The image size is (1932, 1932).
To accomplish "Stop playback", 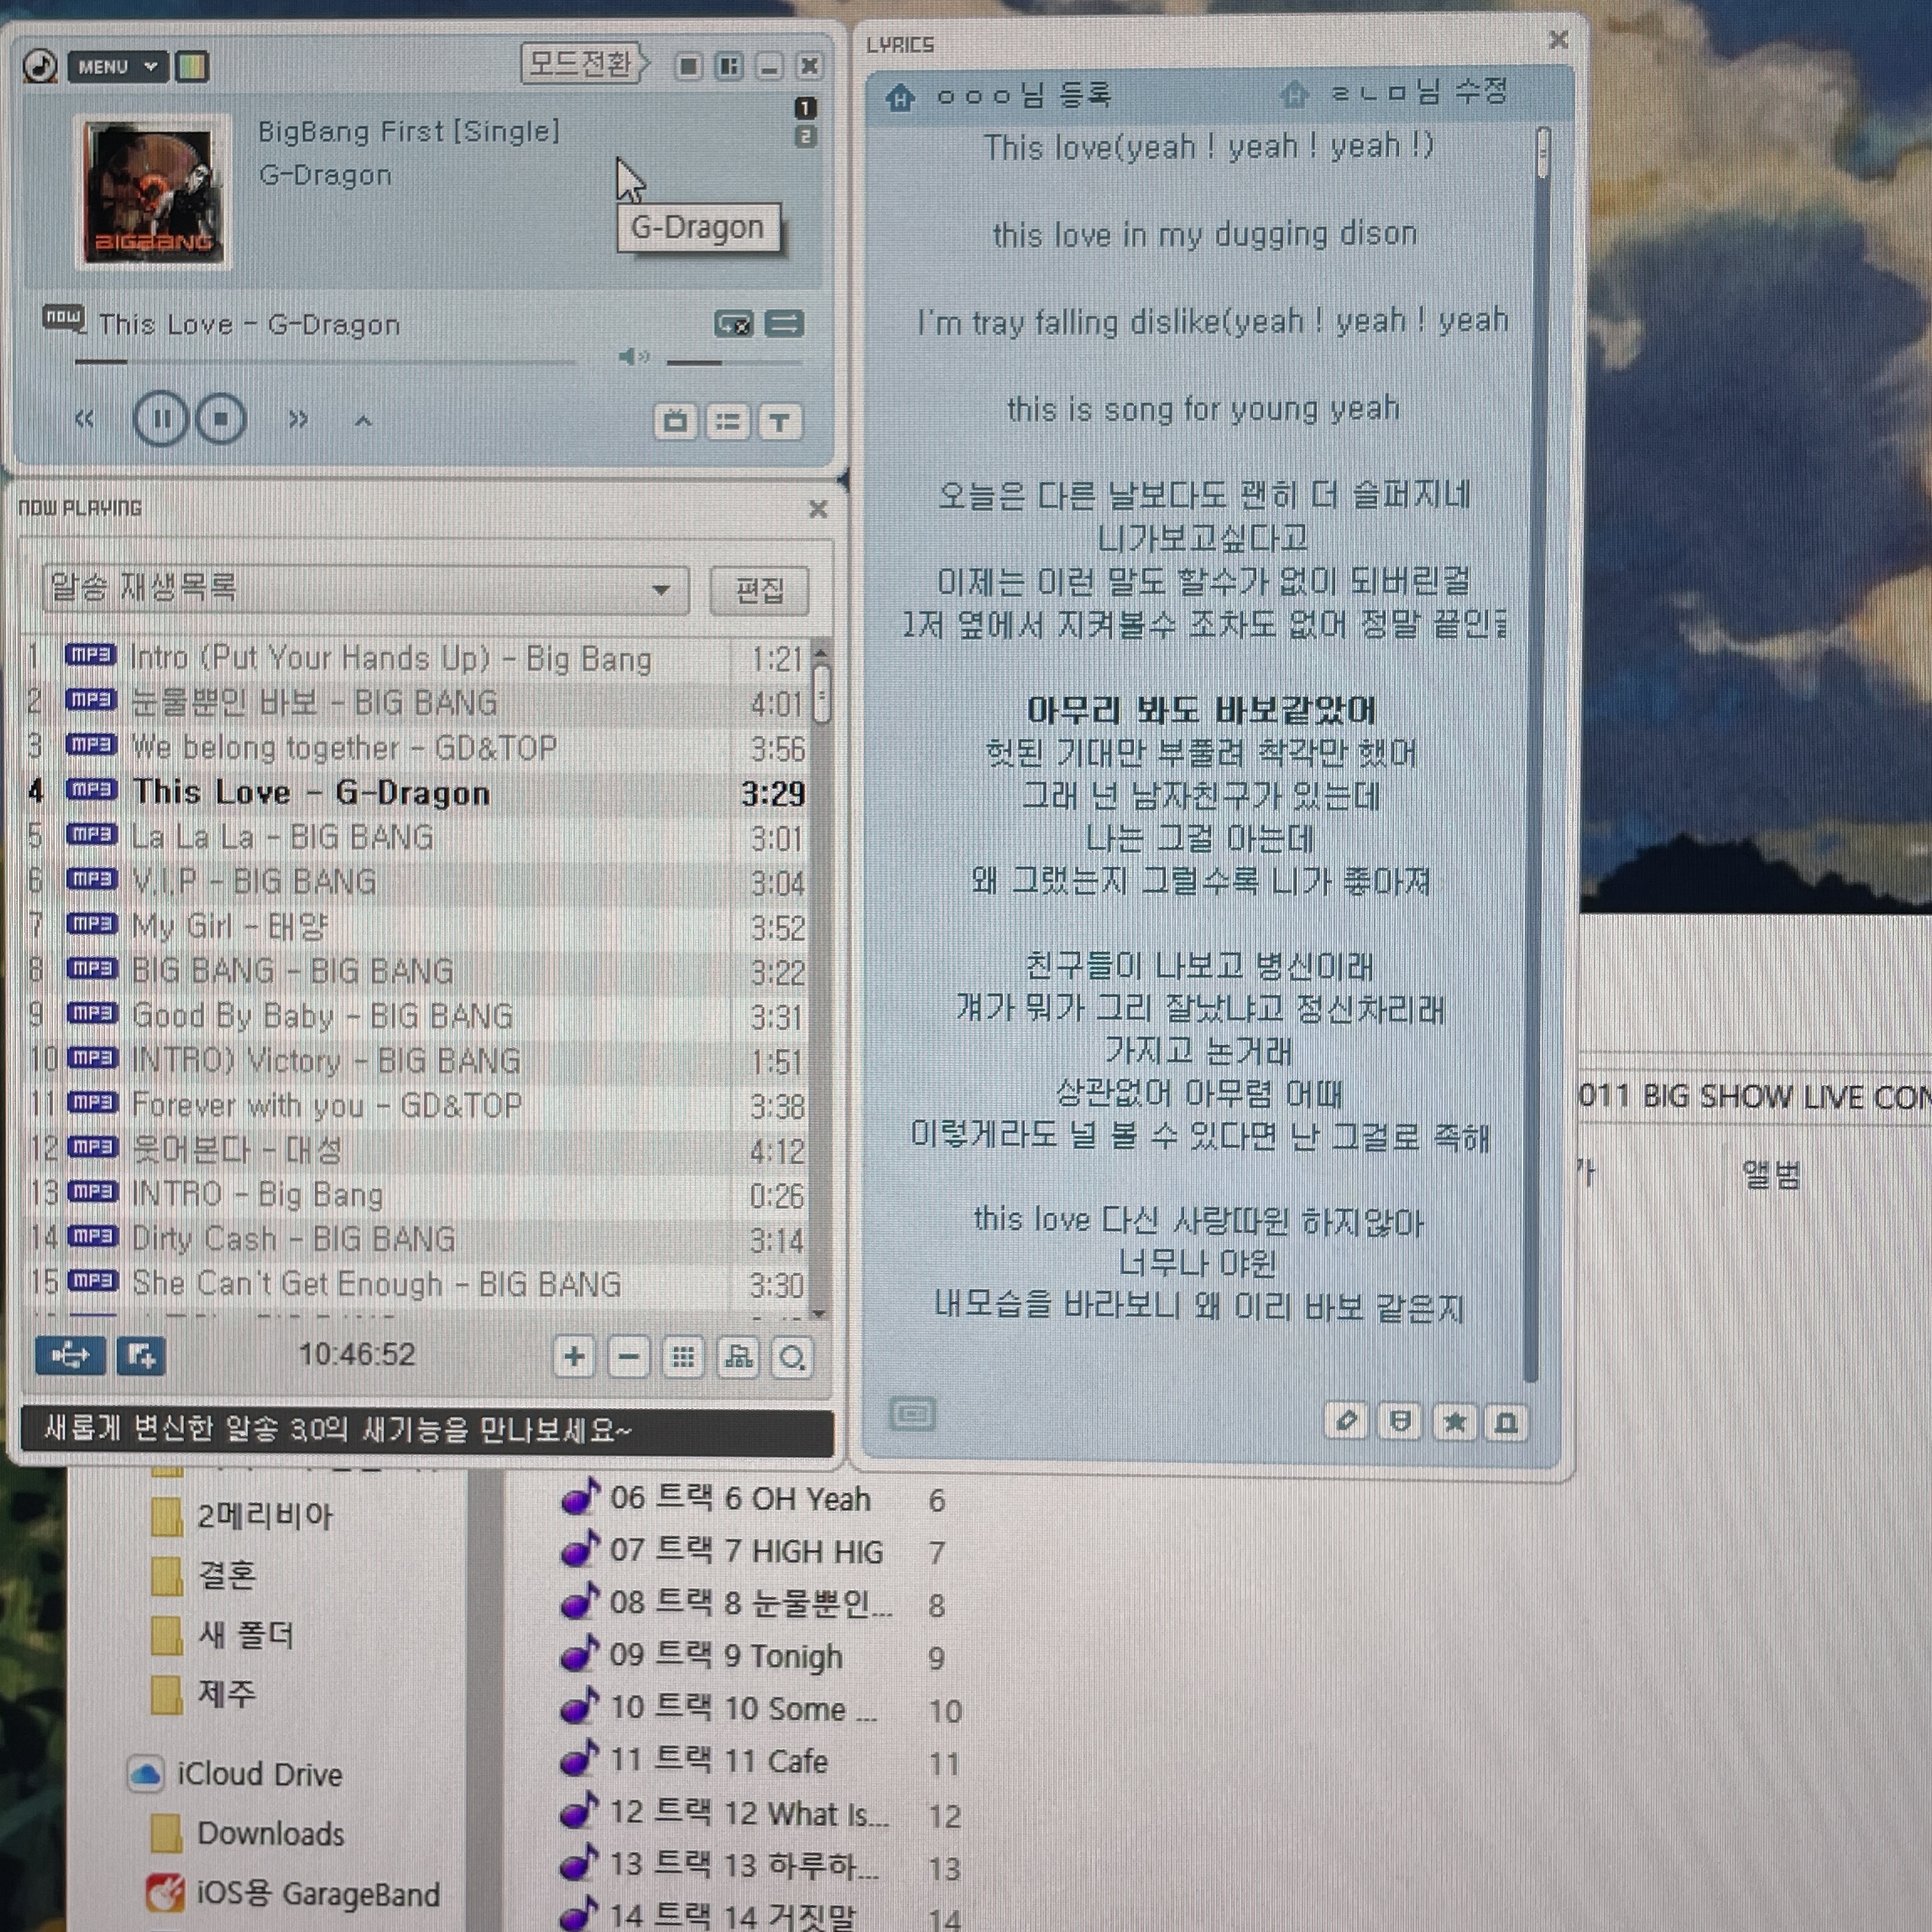I will coord(221,419).
